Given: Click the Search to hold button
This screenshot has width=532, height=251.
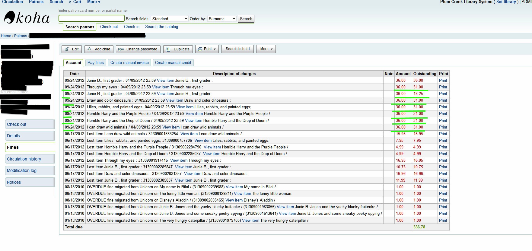Looking at the screenshot, I should tap(237, 49).
